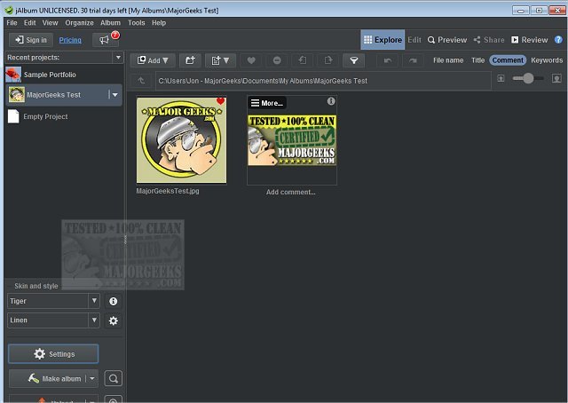Open the Pricing link
568x403 pixels.
point(70,40)
